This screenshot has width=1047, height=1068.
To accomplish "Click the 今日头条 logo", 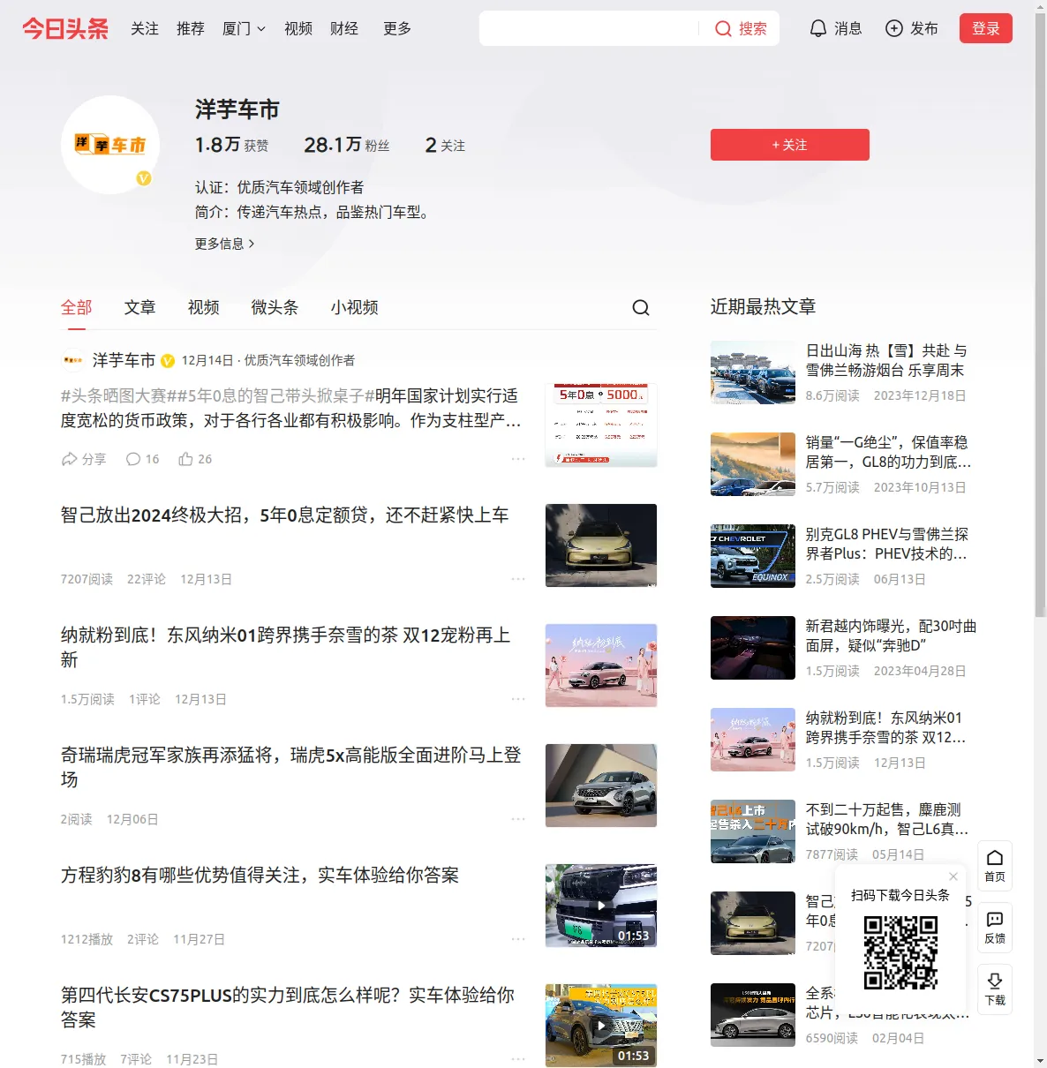I will pyautogui.click(x=65, y=28).
